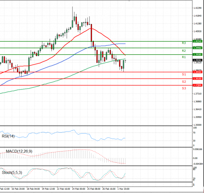This screenshot has height=193, width=204.
Task: Click the S1 support label
Action: pyautogui.click(x=184, y=74)
